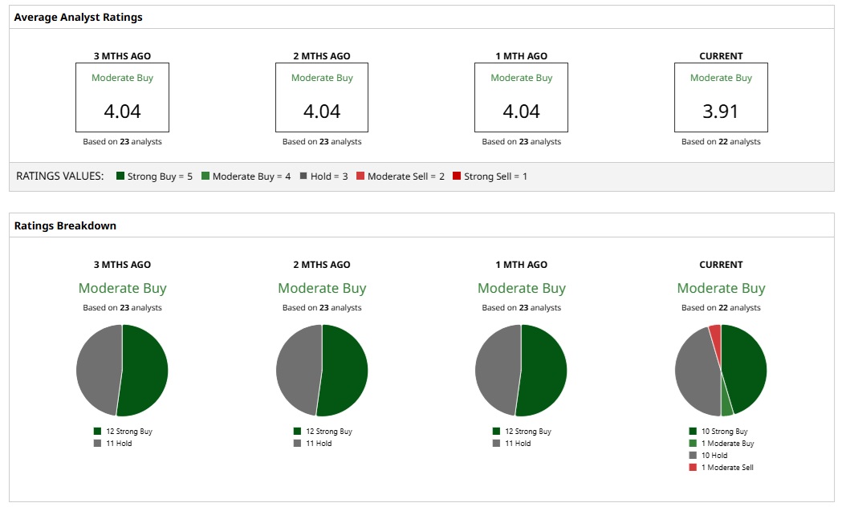This screenshot has height=511, width=850.
Task: Click '1 Moderate Buy' legend marker under current pie
Action: click(693, 444)
